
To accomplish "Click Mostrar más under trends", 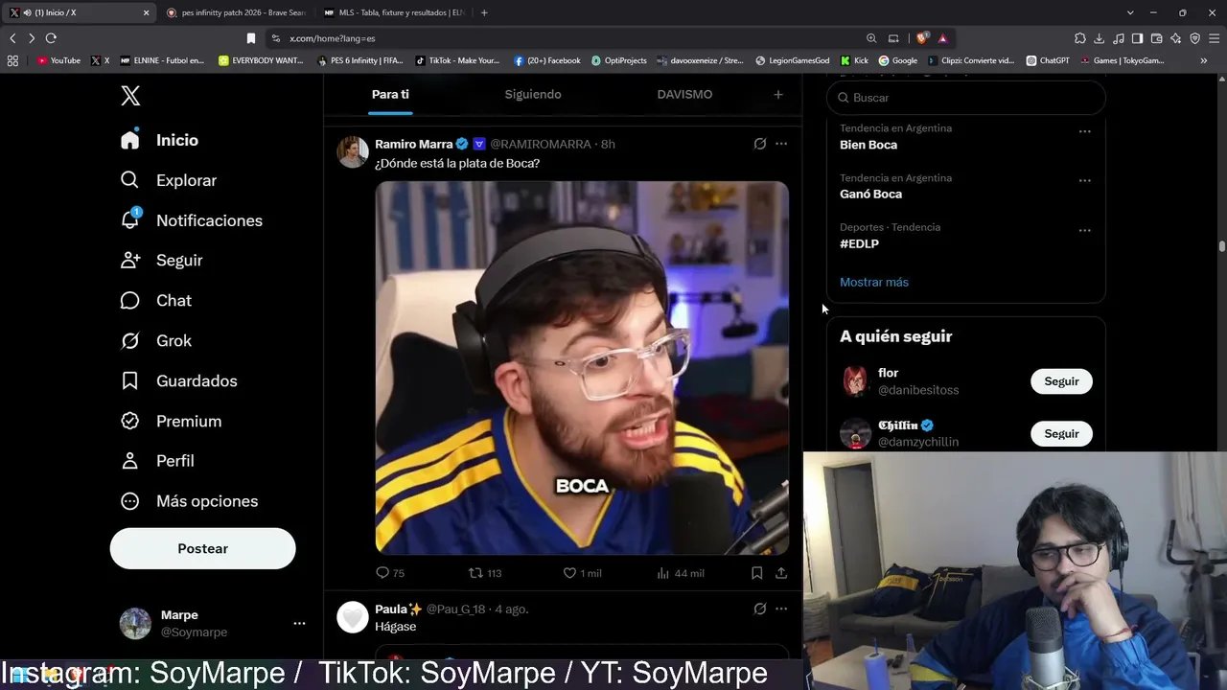I will coord(874,282).
